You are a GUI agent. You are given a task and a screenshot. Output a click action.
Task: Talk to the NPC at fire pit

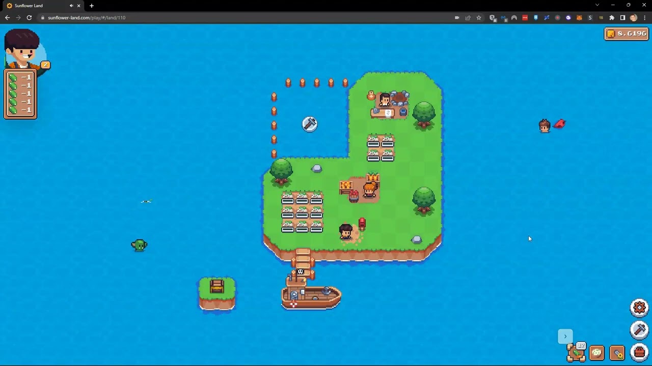click(385, 99)
